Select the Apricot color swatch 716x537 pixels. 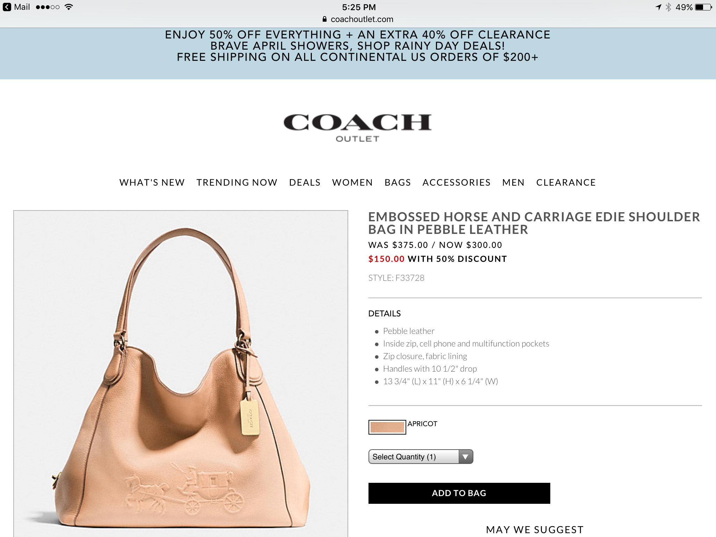coord(387,427)
